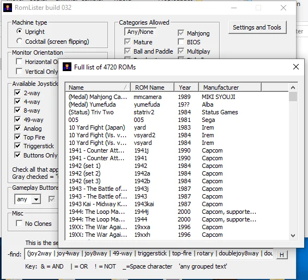This screenshot has height=280, width=308.
Task: Check the BIOS category checkbox
Action: point(181,42)
